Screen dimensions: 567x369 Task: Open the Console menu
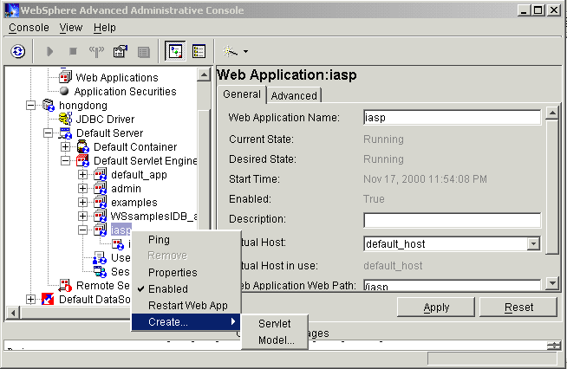click(x=29, y=28)
